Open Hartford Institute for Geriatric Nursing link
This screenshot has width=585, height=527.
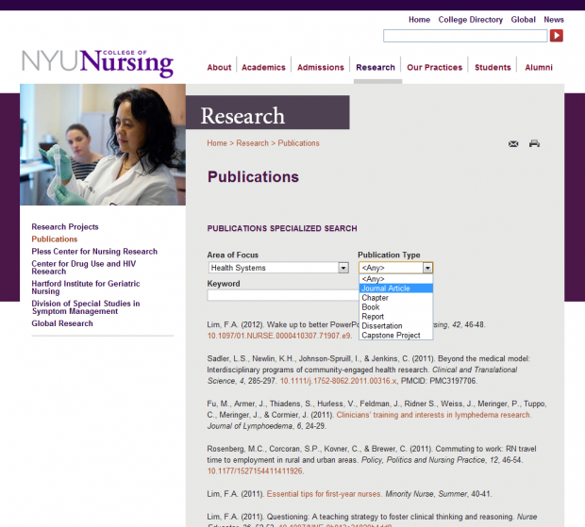(x=86, y=288)
